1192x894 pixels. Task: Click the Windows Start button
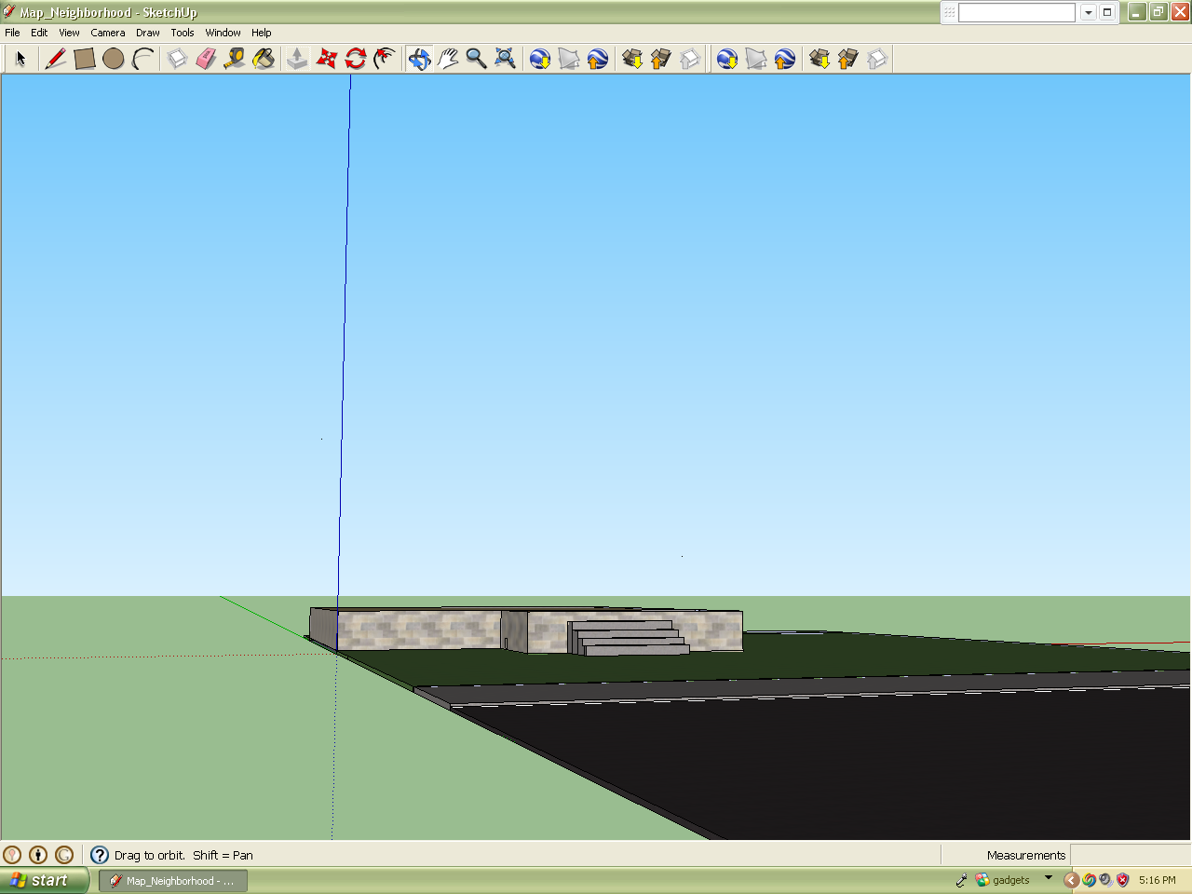pos(44,880)
